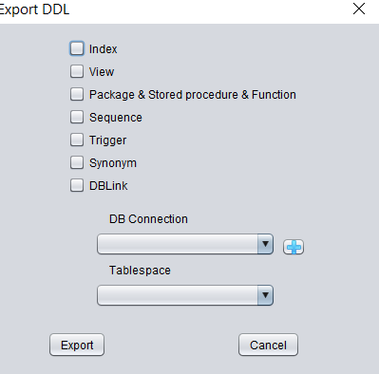Tick the View checkbox

pos(77,71)
